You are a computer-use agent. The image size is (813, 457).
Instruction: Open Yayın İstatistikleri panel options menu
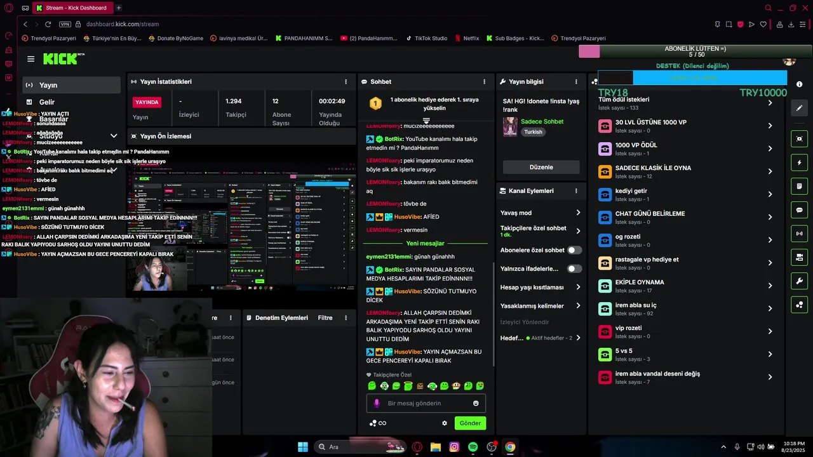pyautogui.click(x=346, y=82)
